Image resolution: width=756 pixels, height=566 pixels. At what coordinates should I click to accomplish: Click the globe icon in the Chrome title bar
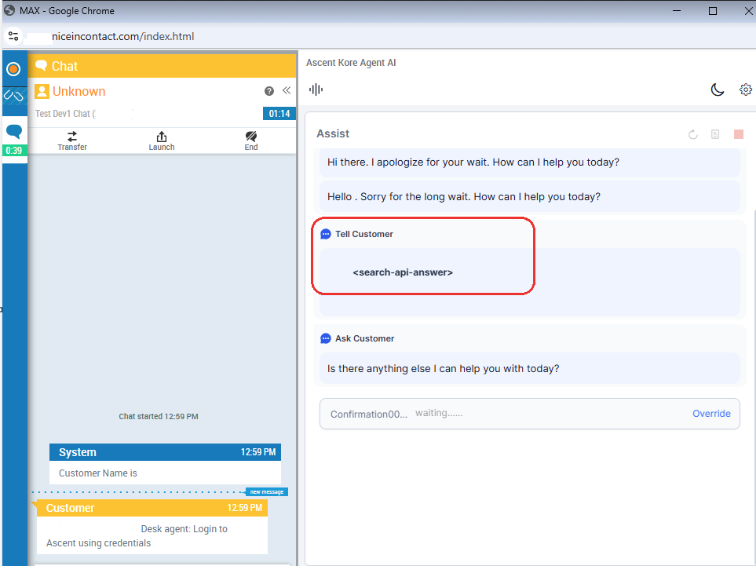(9, 10)
